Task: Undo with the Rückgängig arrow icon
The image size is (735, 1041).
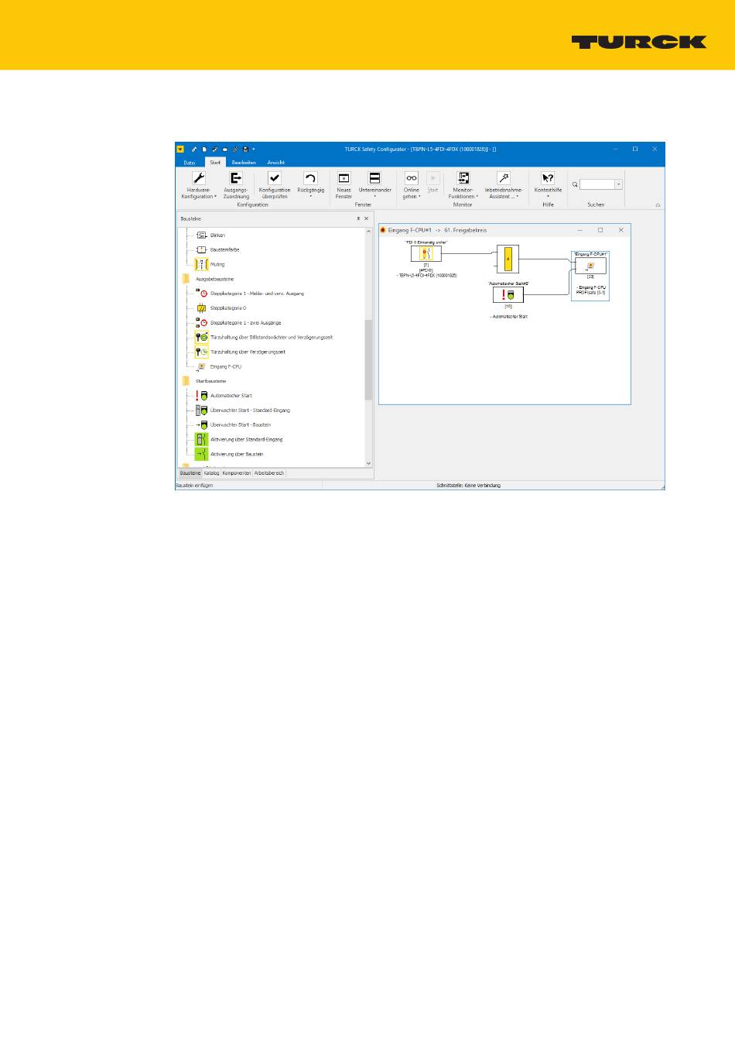Action: click(x=310, y=178)
